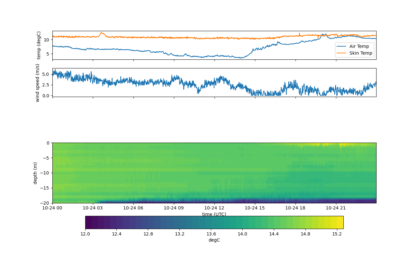Select the 'depth (m)' axis label
Viewport: 418px width, 257px height.
pyautogui.click(x=35, y=173)
